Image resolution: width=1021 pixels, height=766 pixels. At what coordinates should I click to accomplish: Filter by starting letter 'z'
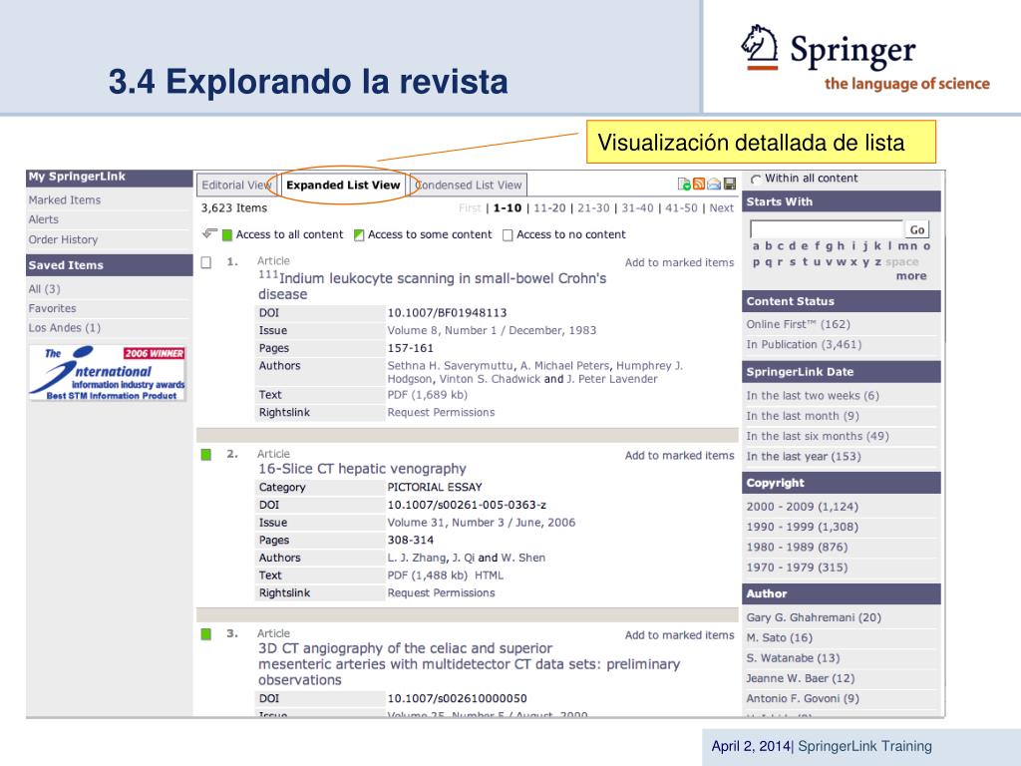click(x=877, y=262)
